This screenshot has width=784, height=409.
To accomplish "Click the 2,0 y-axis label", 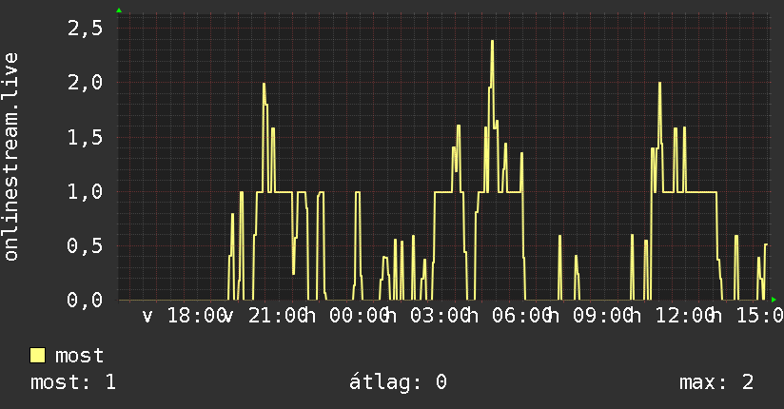I will click(85, 83).
